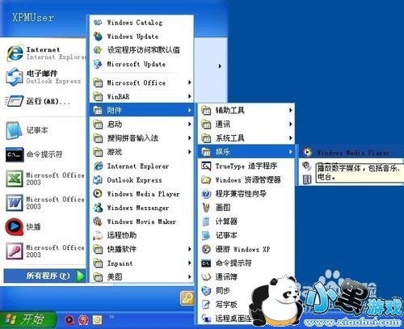Select the 附件 accessories menu item
The height and width of the screenshot is (329, 404).
(x=141, y=110)
